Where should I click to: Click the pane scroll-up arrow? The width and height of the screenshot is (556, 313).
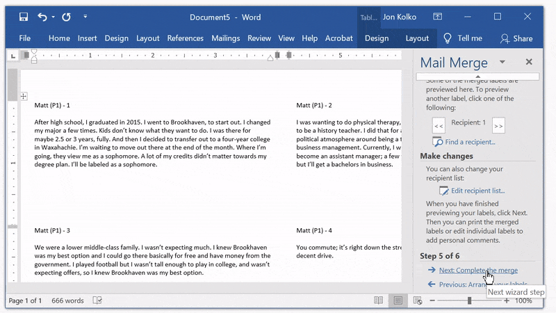coord(477,77)
